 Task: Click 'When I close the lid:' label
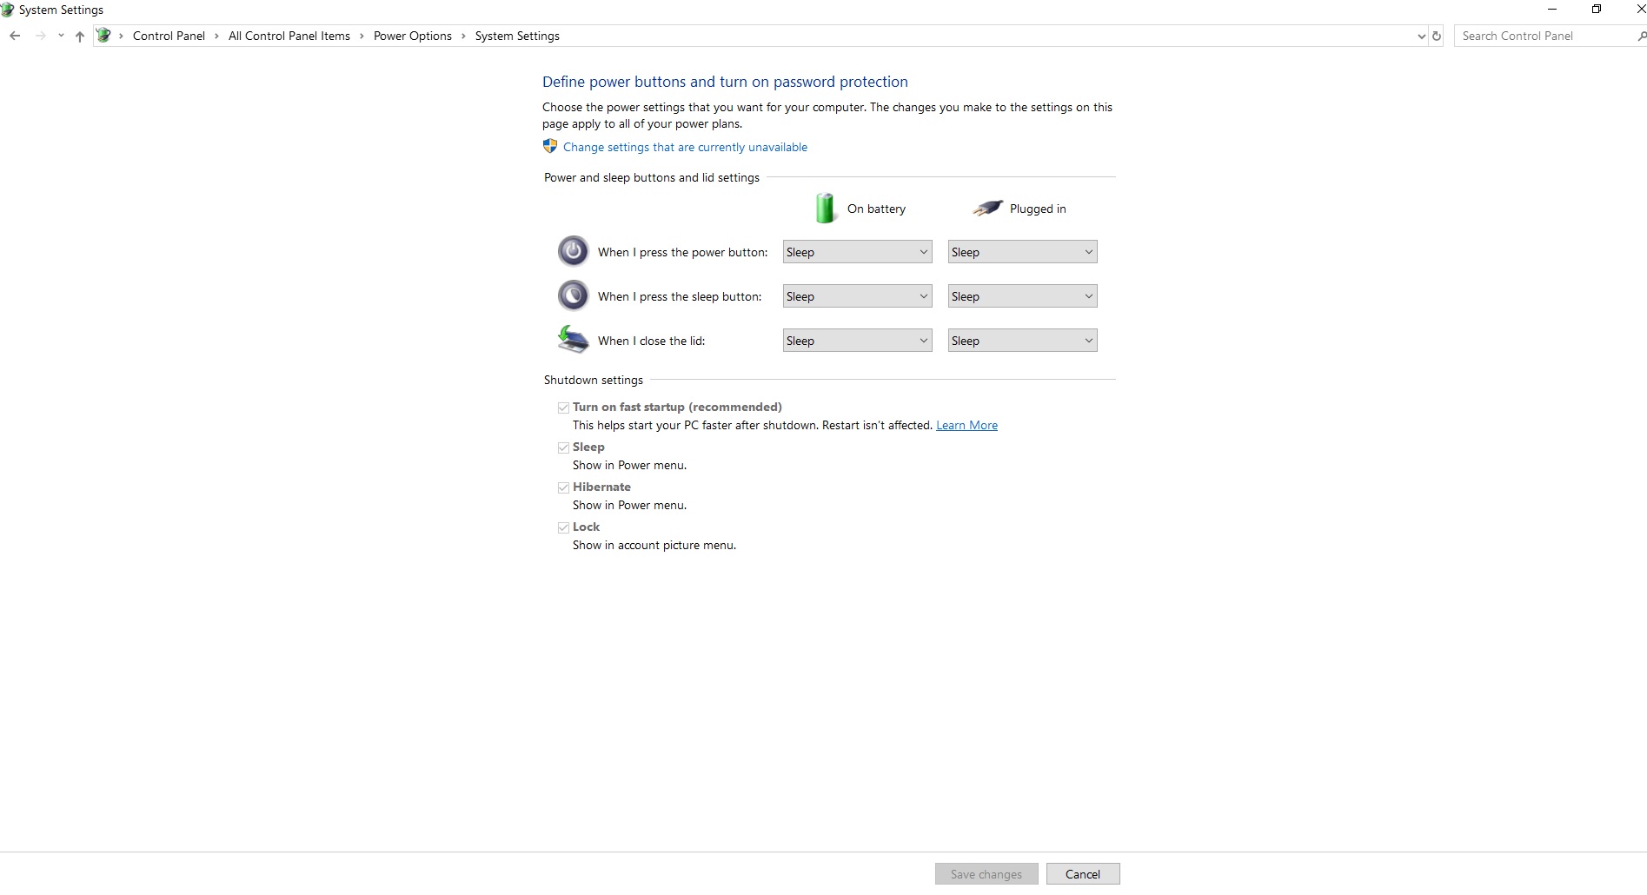[x=651, y=341]
